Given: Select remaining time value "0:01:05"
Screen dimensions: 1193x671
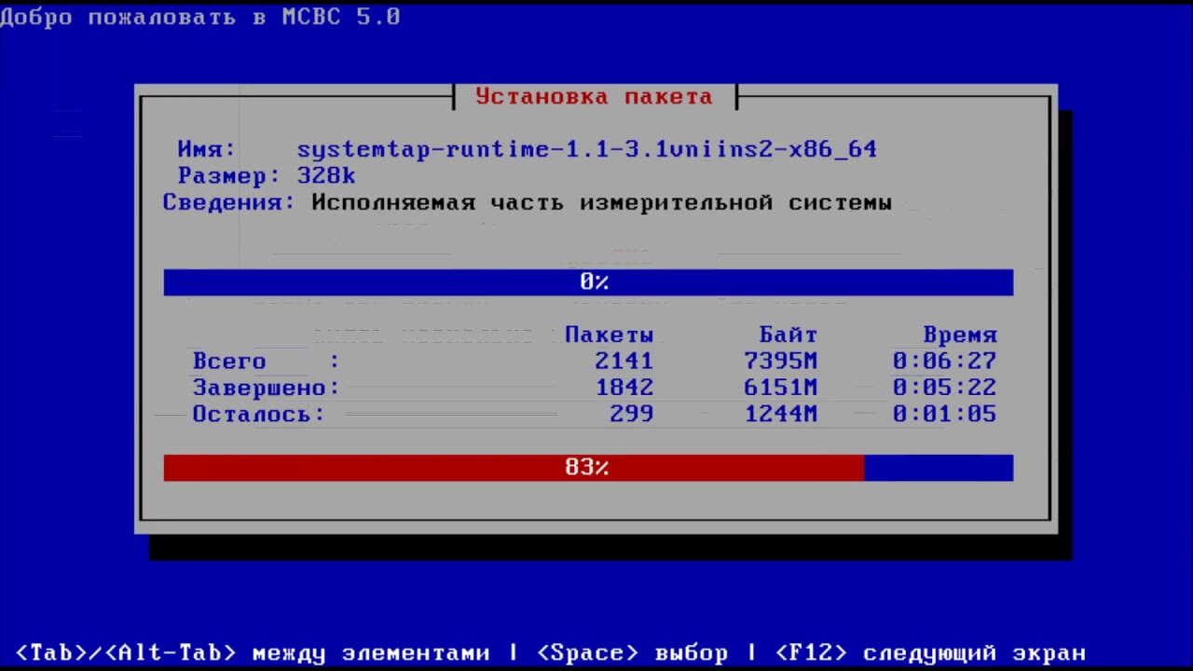Looking at the screenshot, I should [x=945, y=414].
